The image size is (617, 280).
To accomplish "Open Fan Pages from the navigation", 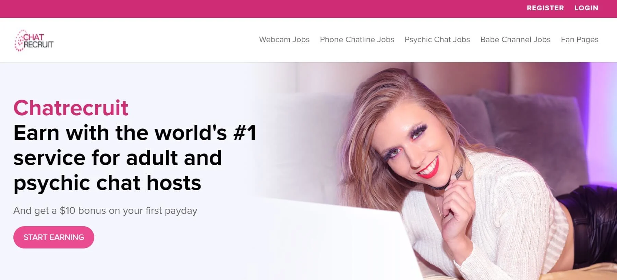I will pos(580,39).
